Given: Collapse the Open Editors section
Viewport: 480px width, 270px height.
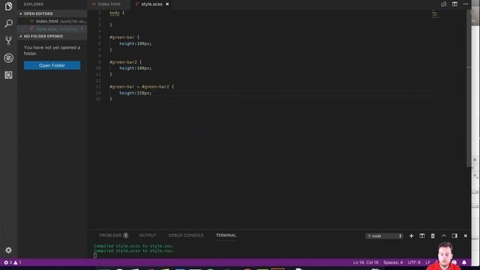Looking at the screenshot, I should click(52, 13).
